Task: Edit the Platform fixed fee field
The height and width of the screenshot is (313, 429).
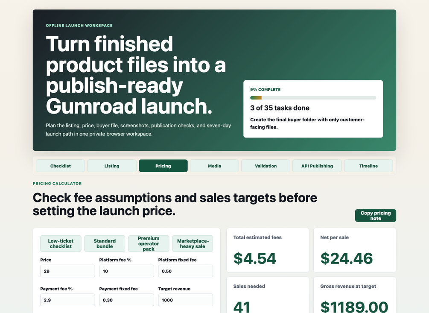Action: (186, 271)
